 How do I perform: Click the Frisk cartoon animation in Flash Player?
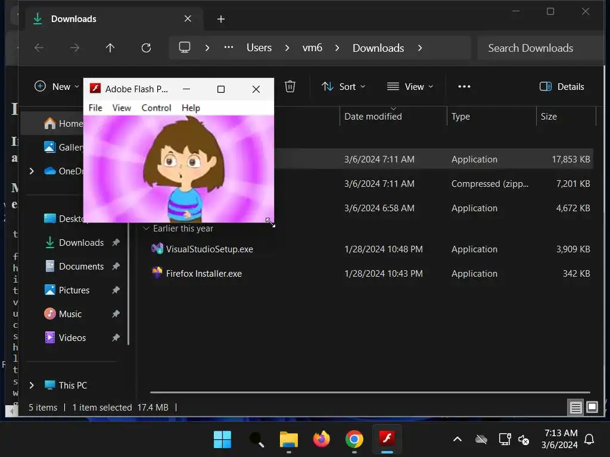coord(183,169)
